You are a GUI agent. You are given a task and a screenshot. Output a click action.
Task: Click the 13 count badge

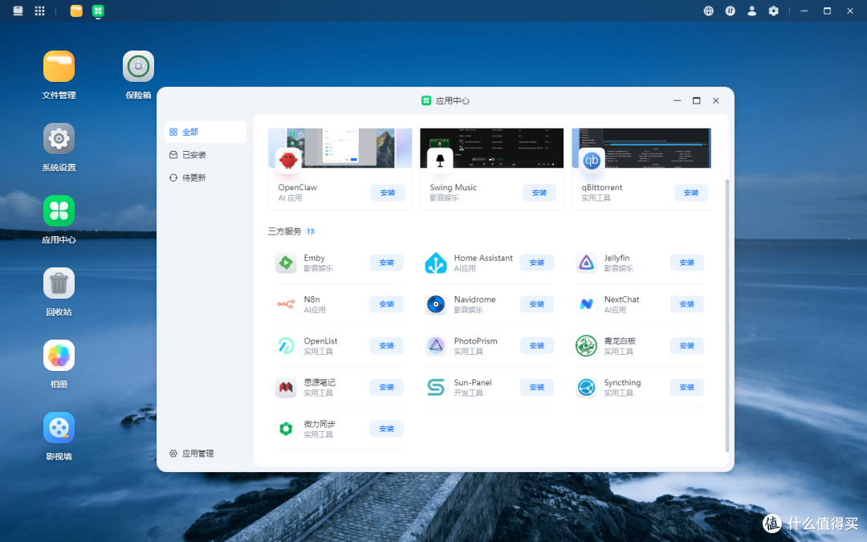(x=310, y=231)
